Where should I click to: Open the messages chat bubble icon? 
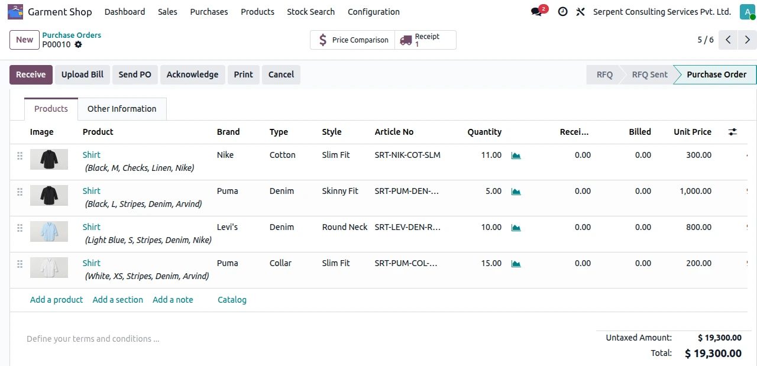[536, 12]
